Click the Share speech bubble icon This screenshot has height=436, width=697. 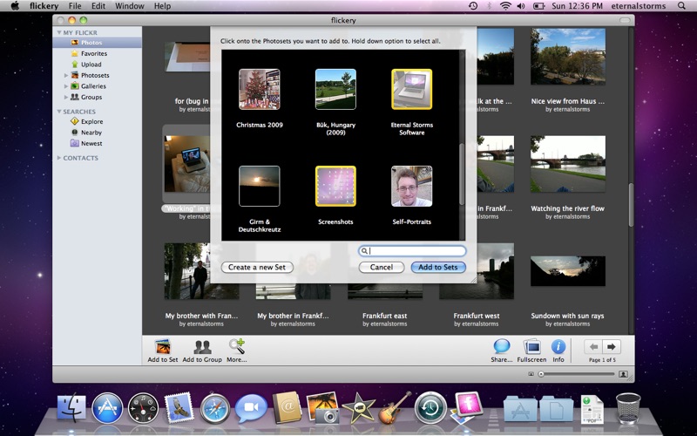[x=502, y=347]
